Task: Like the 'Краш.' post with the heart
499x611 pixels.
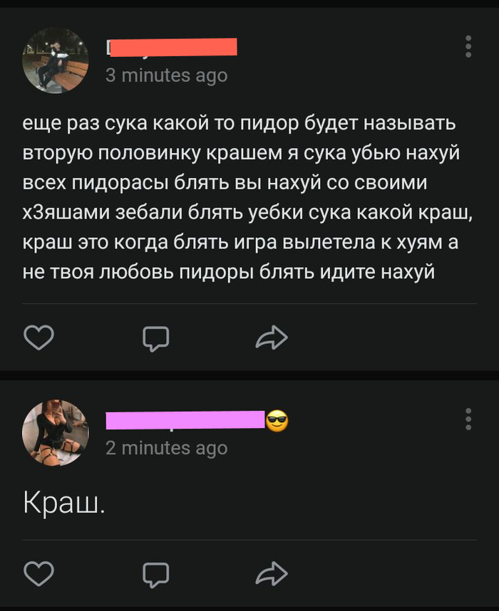Action: point(39,572)
